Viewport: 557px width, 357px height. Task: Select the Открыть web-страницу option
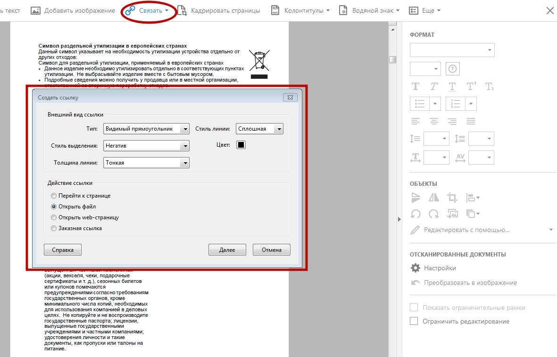54,217
